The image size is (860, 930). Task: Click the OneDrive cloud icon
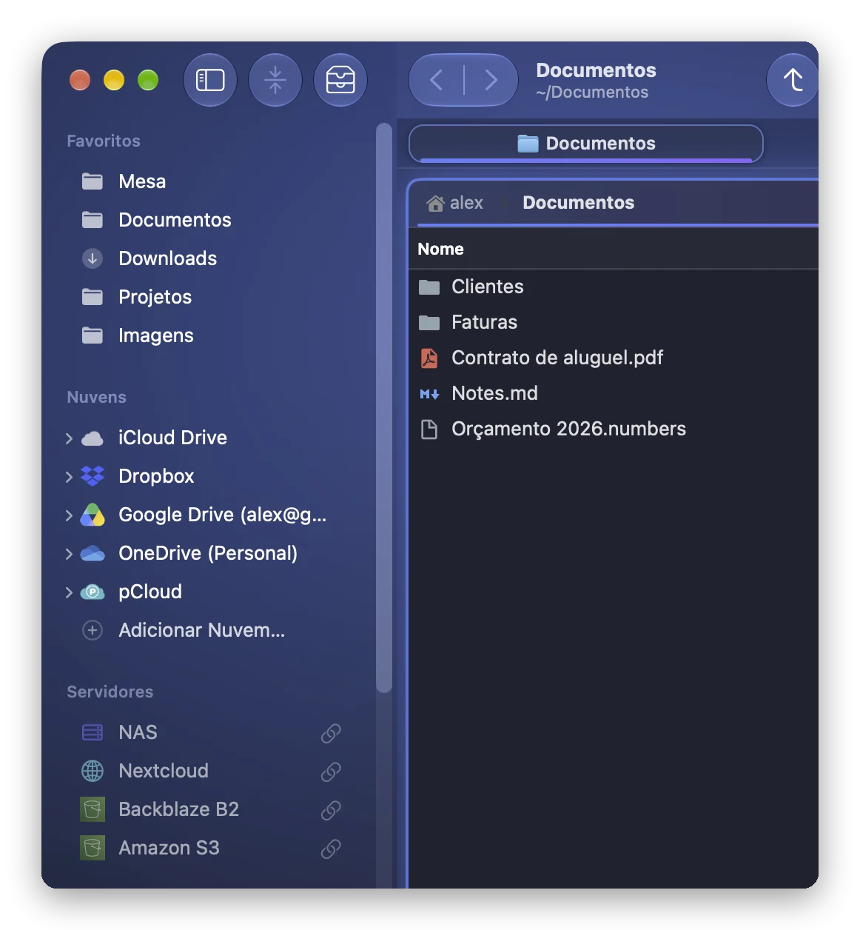coord(93,553)
